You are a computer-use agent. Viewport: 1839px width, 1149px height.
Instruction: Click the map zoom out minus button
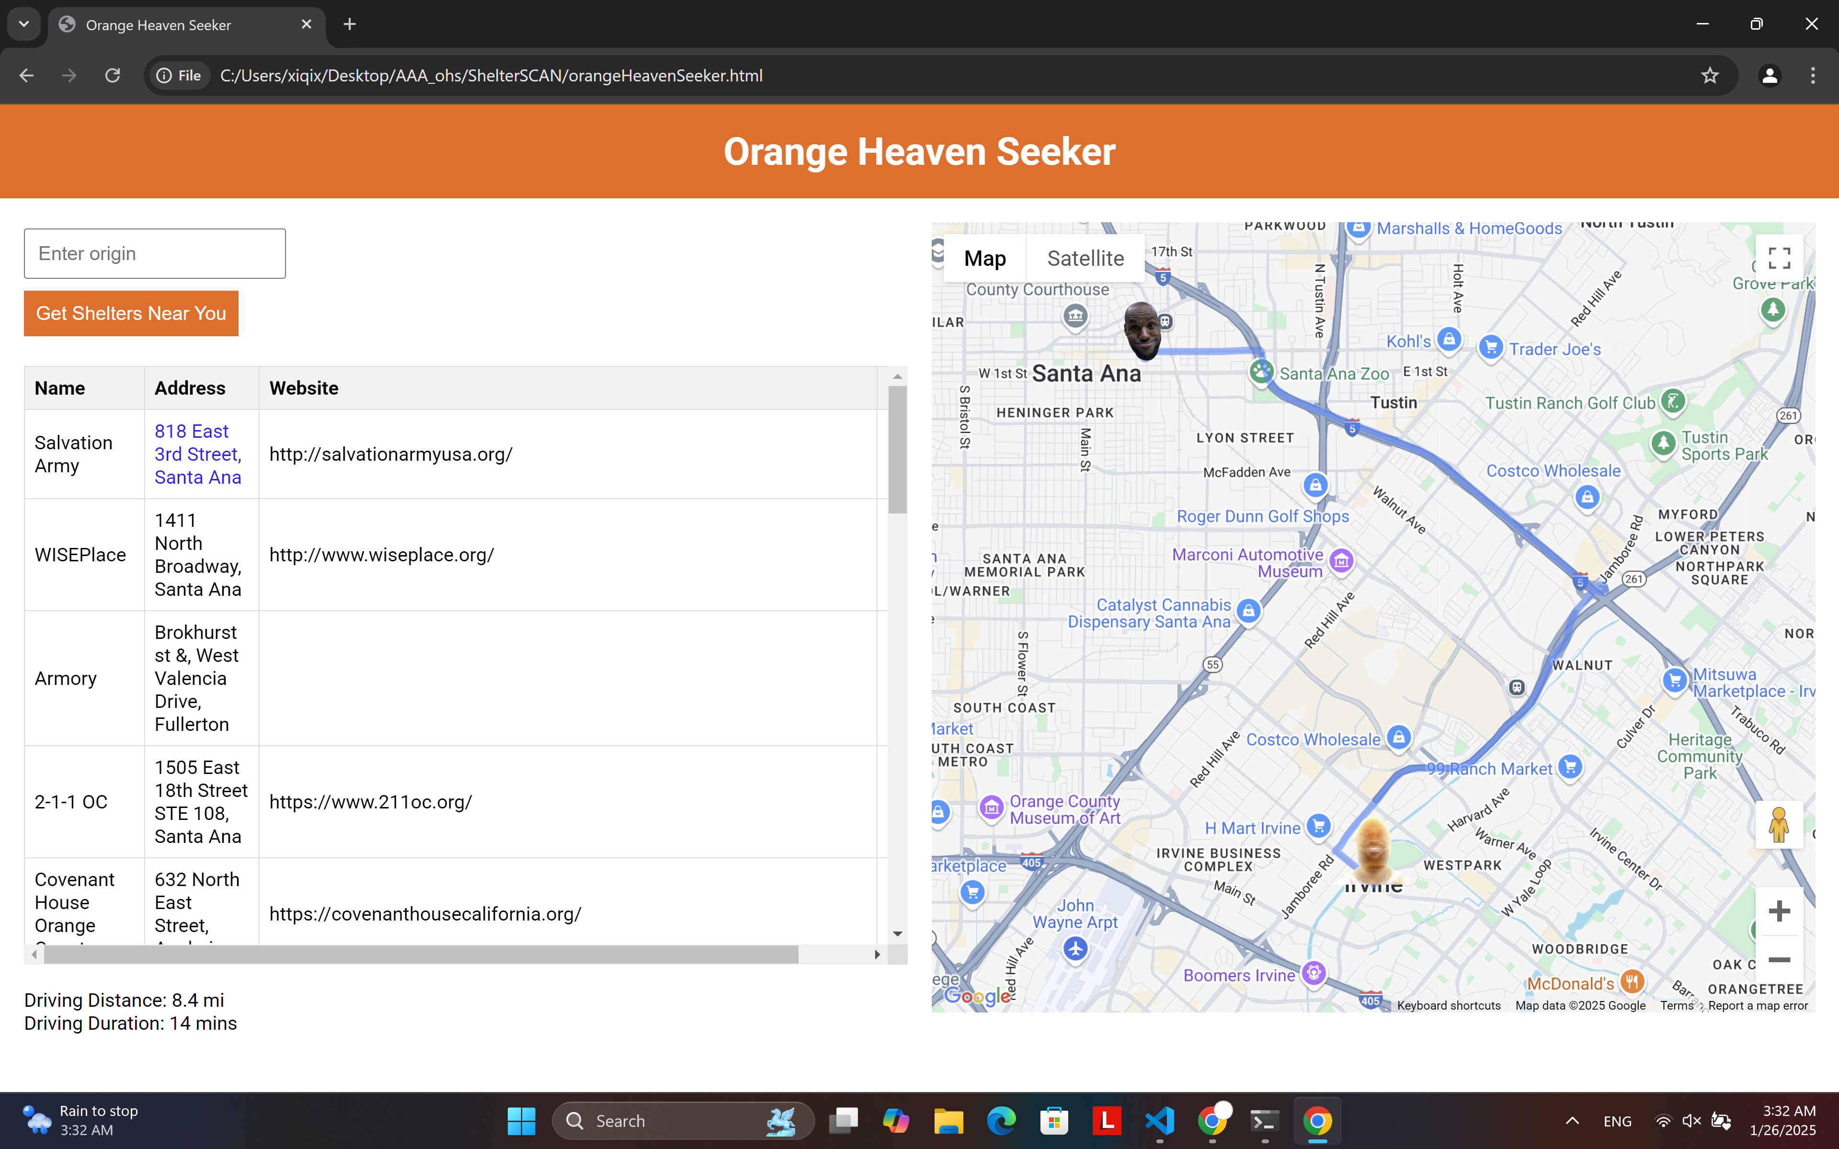1779,960
